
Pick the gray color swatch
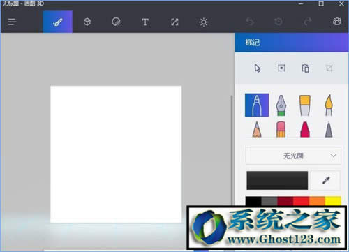[269, 201]
